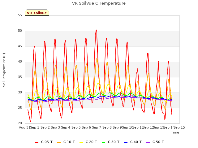Click the Sep 15 axis label

point(179,127)
